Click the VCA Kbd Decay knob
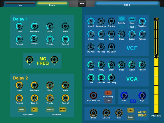This screenshot has width=164, height=123. [x=112, y=78]
